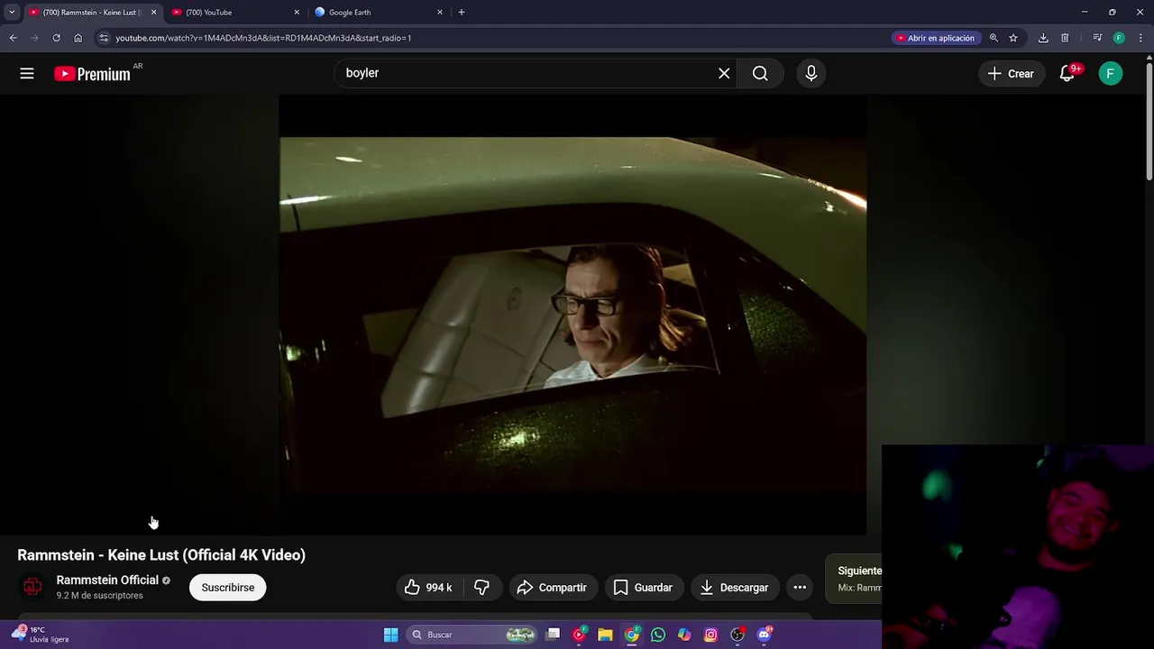View site information icon in address bar
The image size is (1154, 649).
click(104, 38)
